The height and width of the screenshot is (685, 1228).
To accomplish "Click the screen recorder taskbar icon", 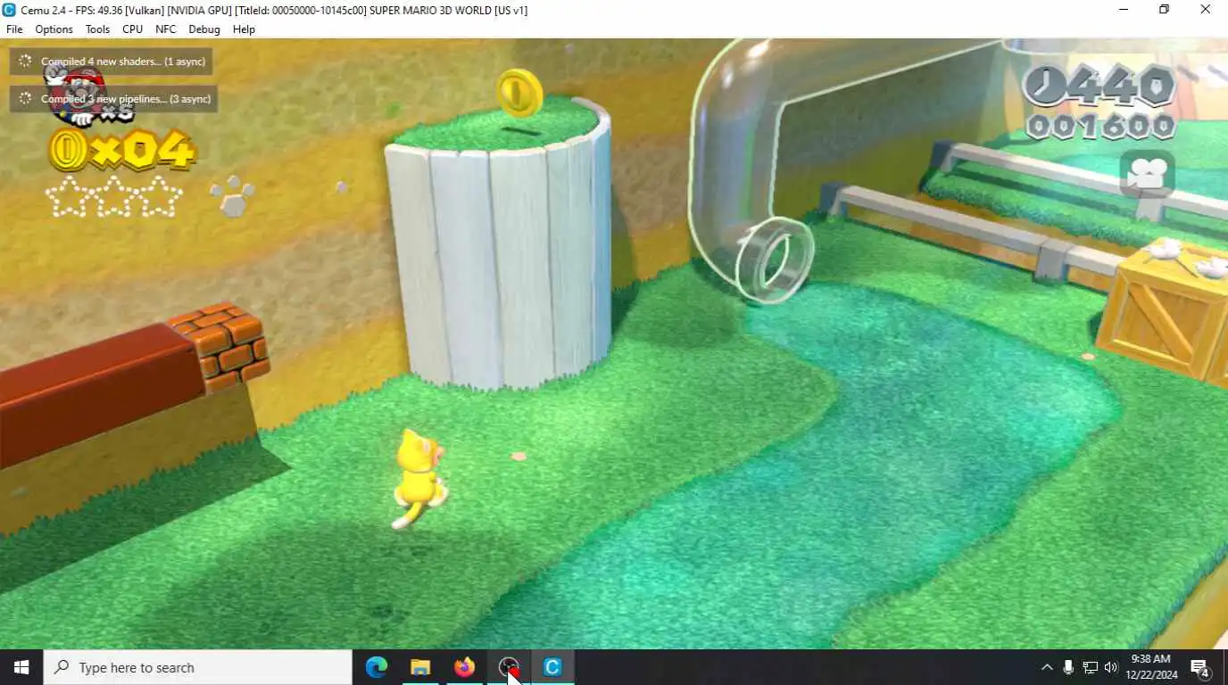I will click(x=509, y=667).
